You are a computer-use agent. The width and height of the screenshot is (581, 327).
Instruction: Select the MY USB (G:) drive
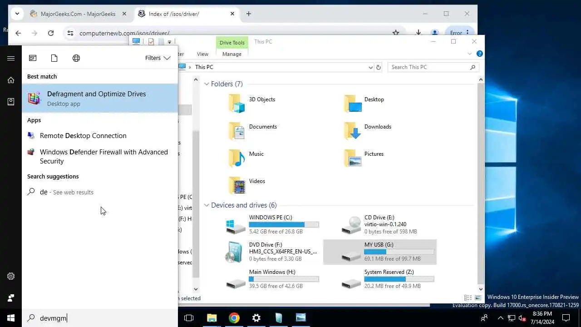point(379,252)
